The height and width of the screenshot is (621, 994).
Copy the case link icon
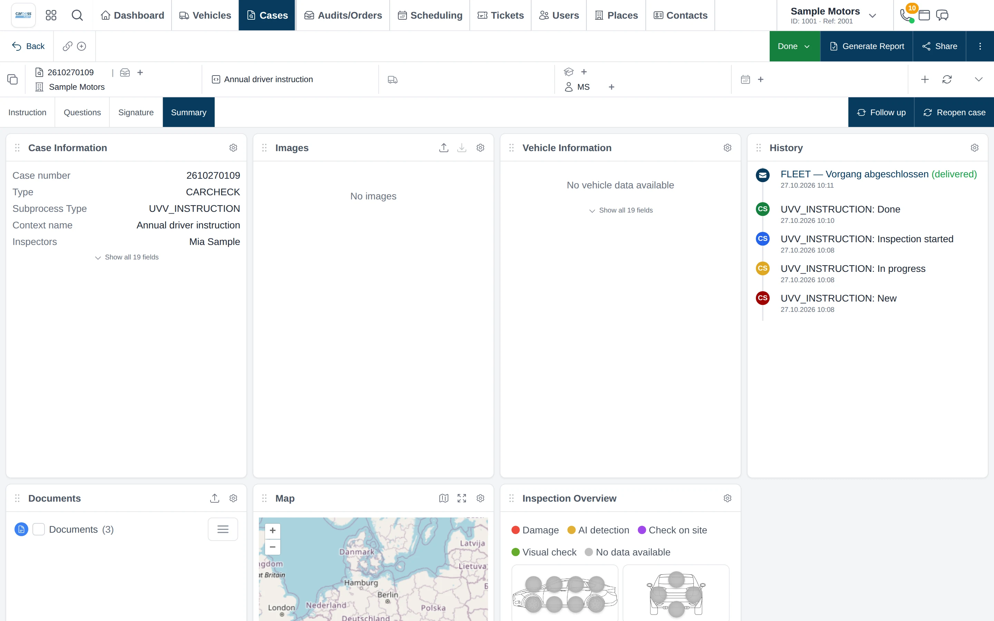[x=67, y=46]
